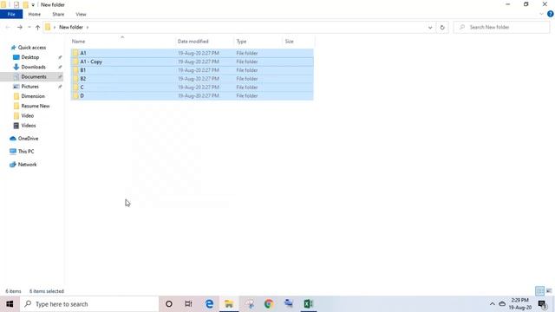Switch to the View ribbon tab
This screenshot has width=555, height=312.
pyautogui.click(x=81, y=14)
